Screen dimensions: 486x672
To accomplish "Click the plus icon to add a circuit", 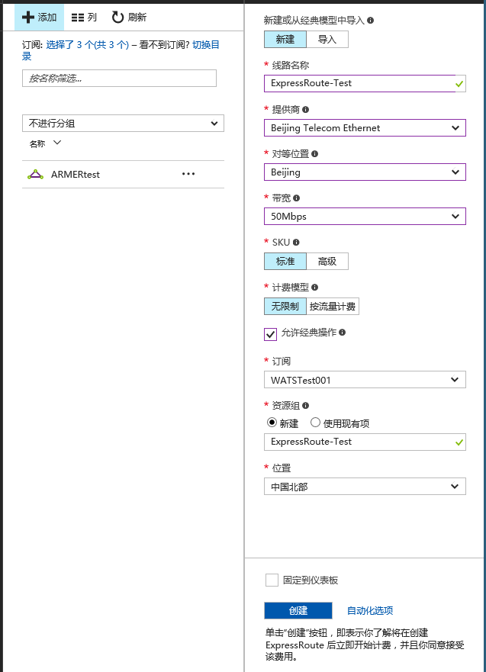I will (28, 17).
